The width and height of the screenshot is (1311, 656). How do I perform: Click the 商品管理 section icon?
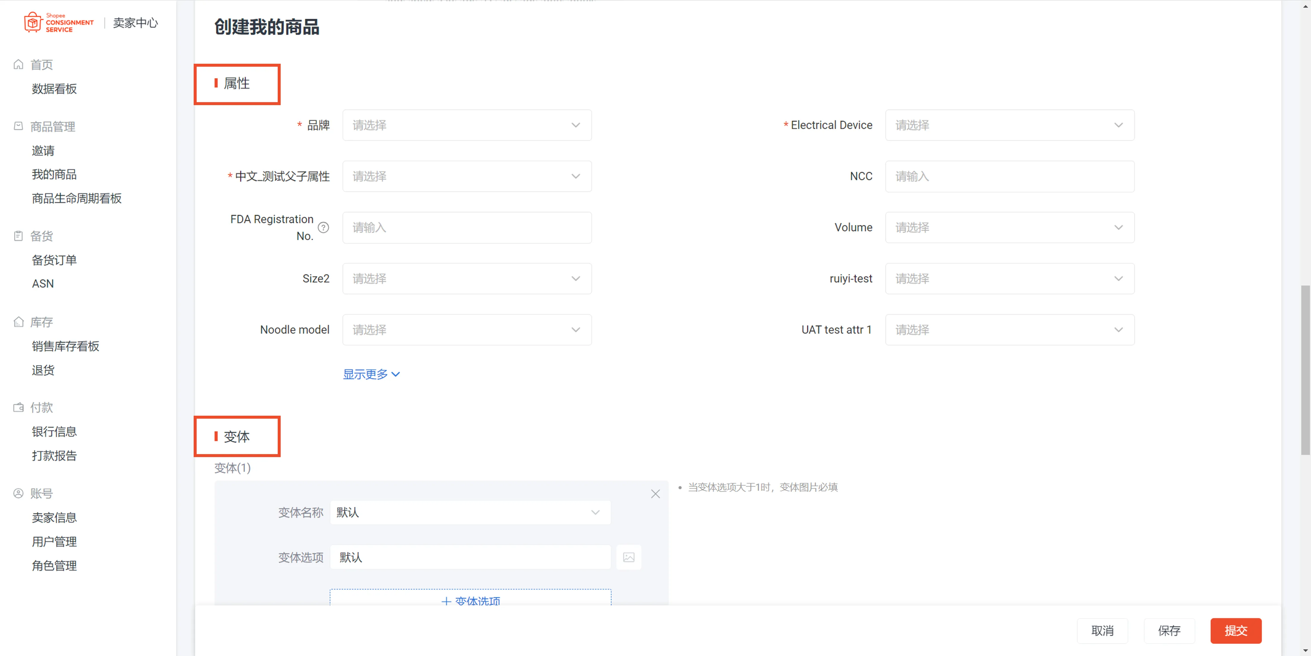pos(18,126)
